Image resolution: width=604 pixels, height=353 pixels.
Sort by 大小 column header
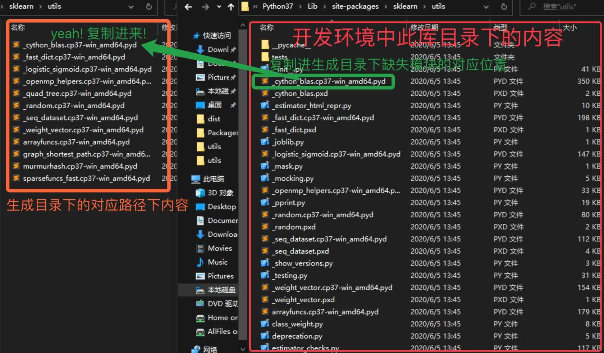tap(569, 27)
